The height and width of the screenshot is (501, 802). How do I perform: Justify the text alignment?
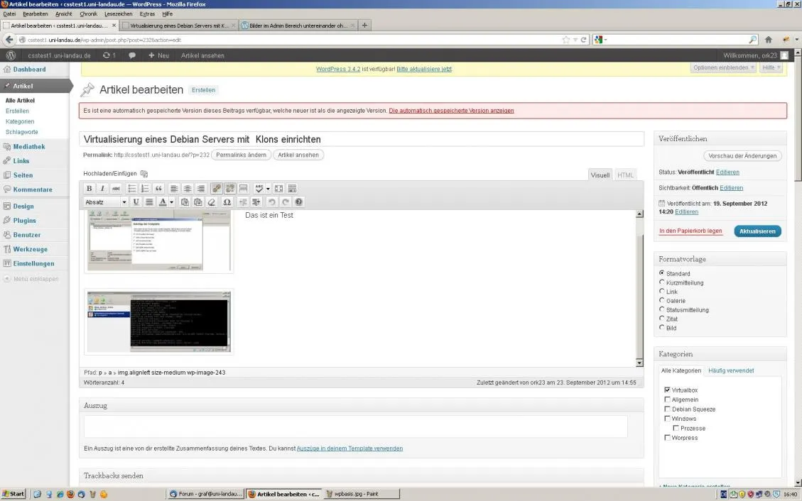(x=149, y=202)
